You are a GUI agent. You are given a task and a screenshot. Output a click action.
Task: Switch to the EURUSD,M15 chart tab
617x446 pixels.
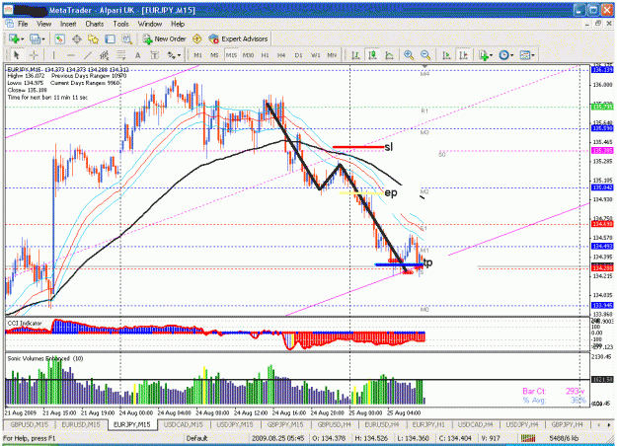tap(81, 424)
